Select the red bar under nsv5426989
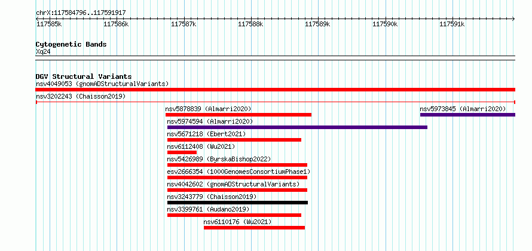532x251 pixels. click(237, 165)
